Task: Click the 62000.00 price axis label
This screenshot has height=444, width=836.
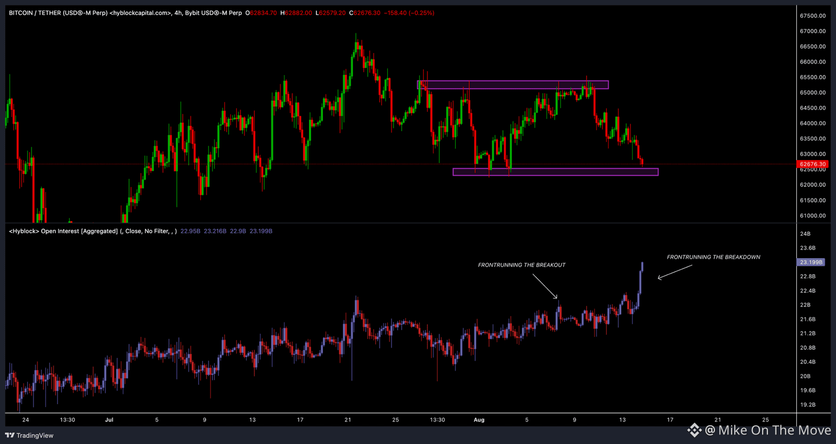Action: (x=812, y=185)
